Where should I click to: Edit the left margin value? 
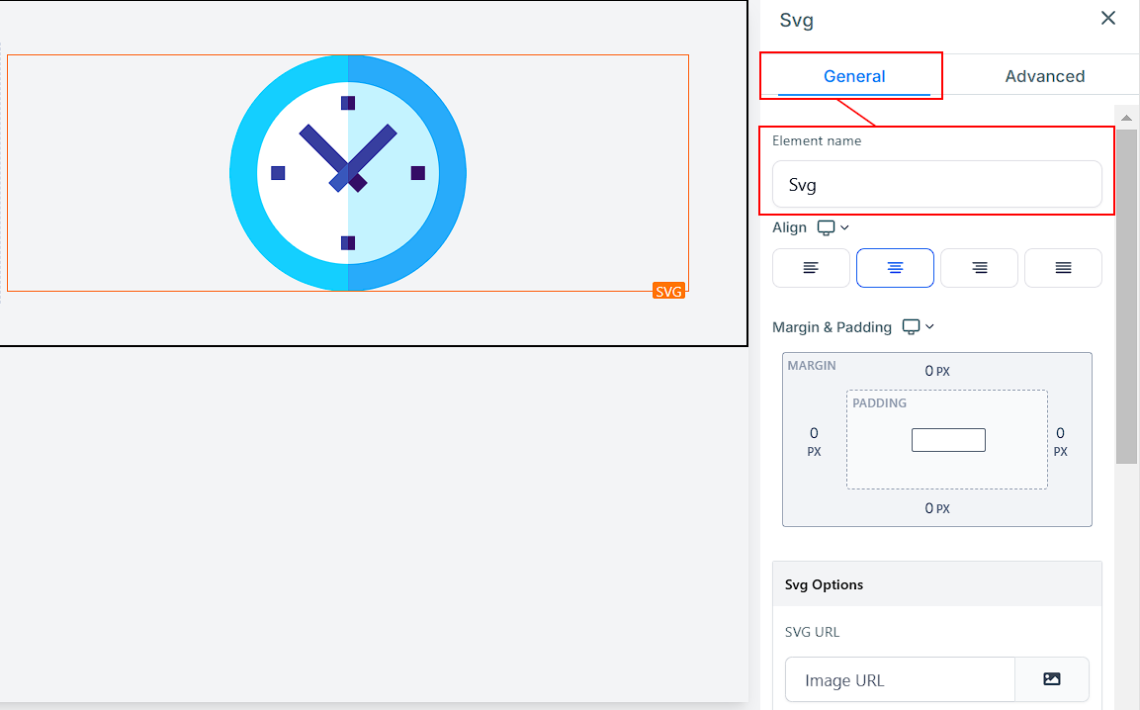coord(814,441)
